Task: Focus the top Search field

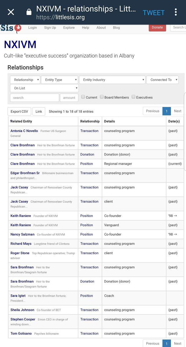Action: click(x=178, y=27)
